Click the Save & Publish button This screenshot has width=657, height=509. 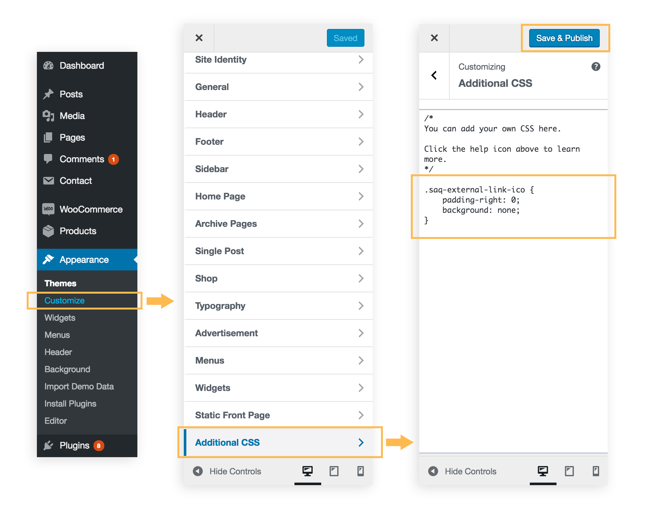[x=564, y=38]
